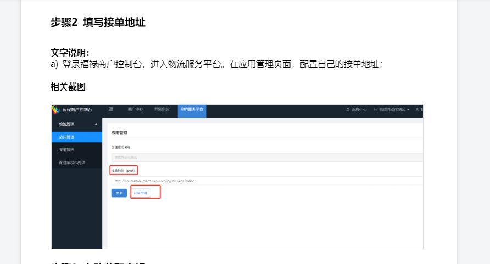Open 渠道管理 in the sidebar

(x=77, y=150)
